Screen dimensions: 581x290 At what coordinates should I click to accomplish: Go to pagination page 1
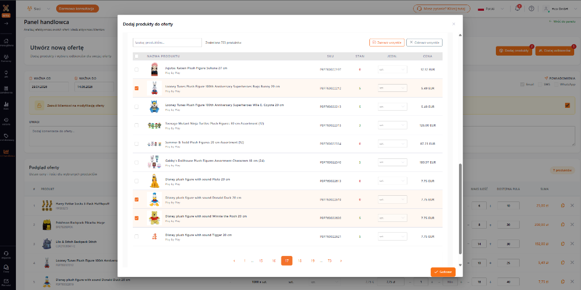click(x=245, y=260)
